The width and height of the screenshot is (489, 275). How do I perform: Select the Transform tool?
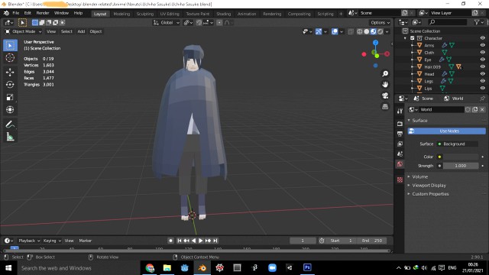[10, 109]
